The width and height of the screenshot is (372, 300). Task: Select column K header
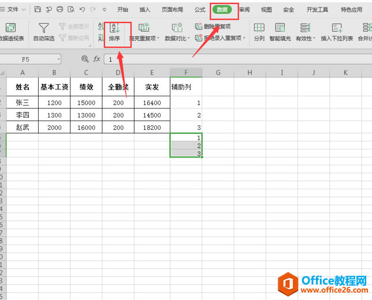click(x=345, y=73)
